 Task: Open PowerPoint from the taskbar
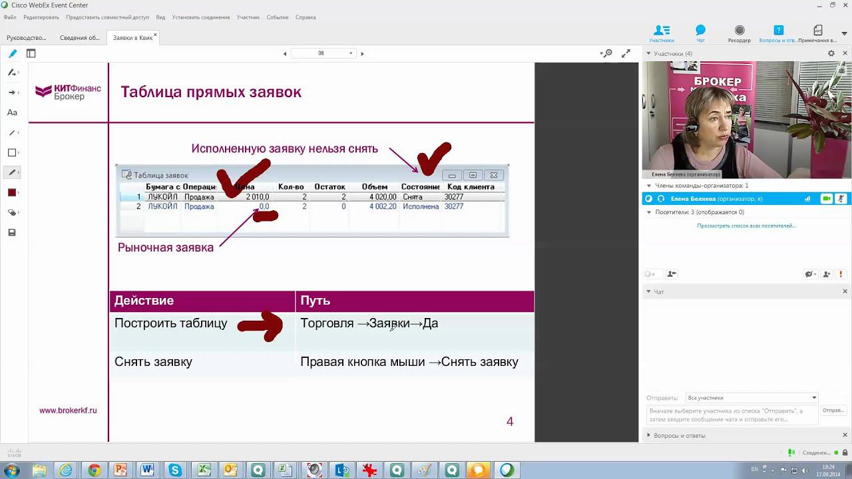click(120, 470)
